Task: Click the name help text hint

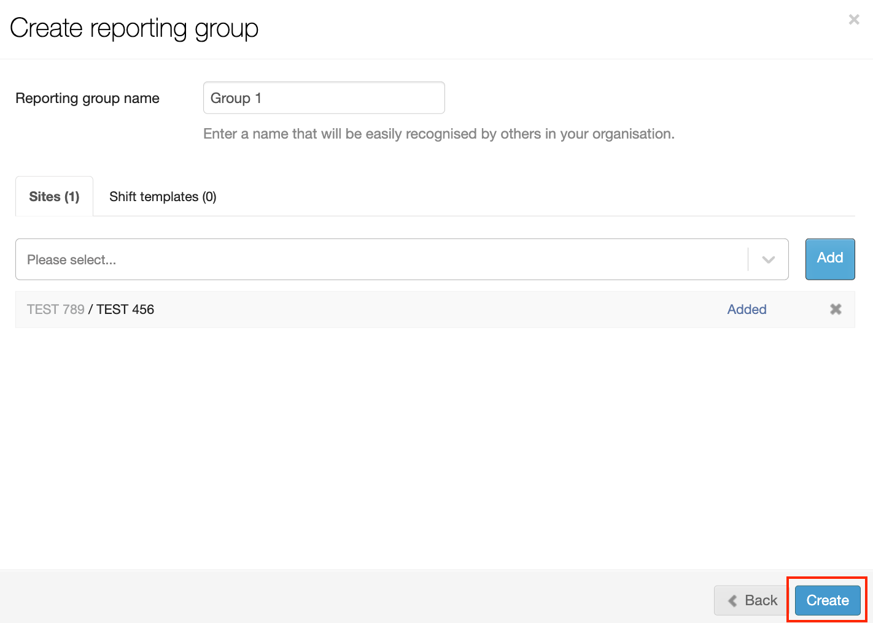Action: pyautogui.click(x=438, y=134)
